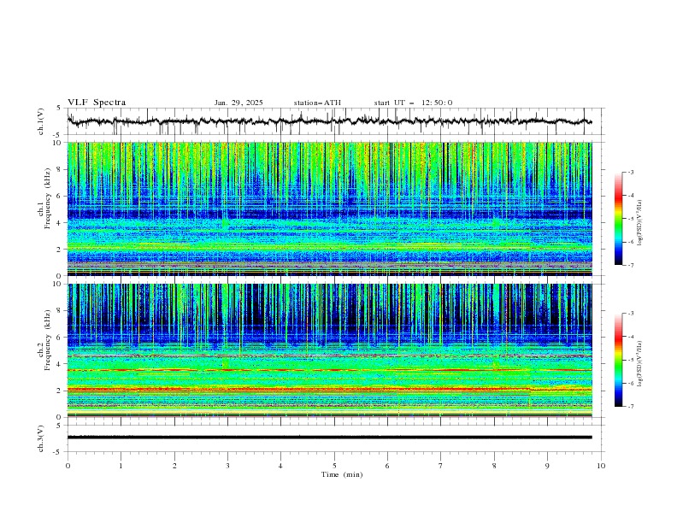Click the 'VLF Spectra' title text

tap(97, 103)
